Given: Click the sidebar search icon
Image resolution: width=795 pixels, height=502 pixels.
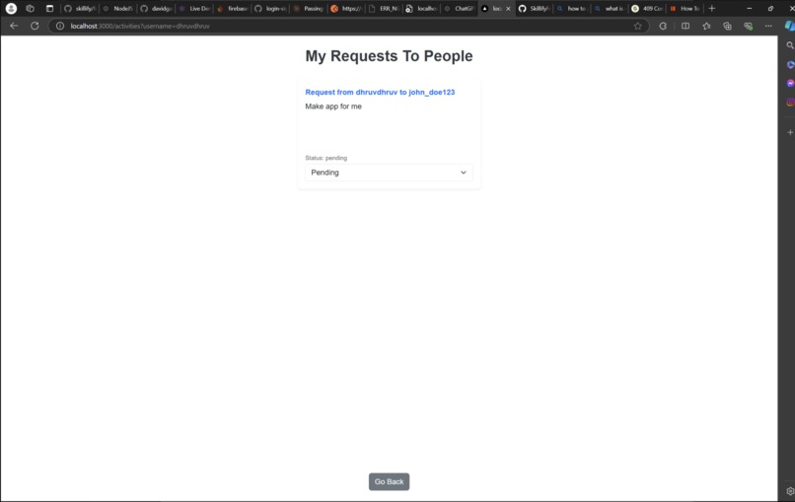Looking at the screenshot, I should tap(790, 45).
